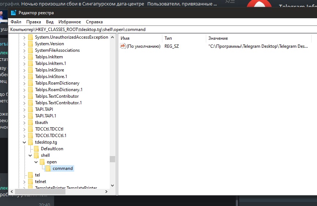Viewport: 317px width, 206px height.
Task: Select TabIps.RoamDictionary folder icon
Action: (x=30, y=83)
